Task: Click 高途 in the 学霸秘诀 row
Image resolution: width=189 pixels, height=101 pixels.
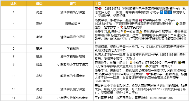Action: pos(39,48)
